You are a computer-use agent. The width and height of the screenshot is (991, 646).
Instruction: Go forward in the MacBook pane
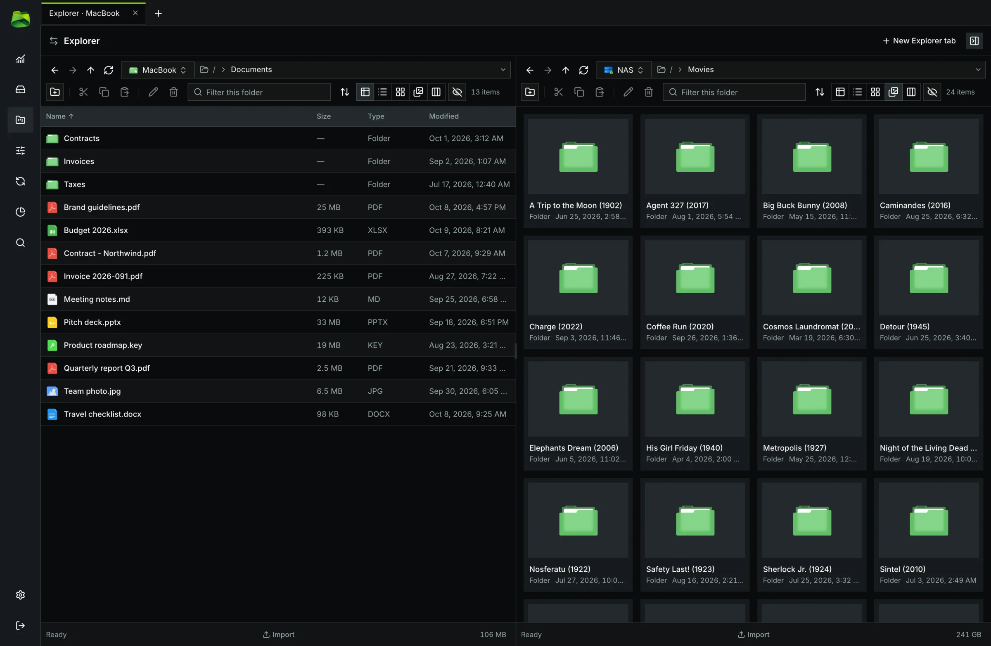tap(72, 70)
